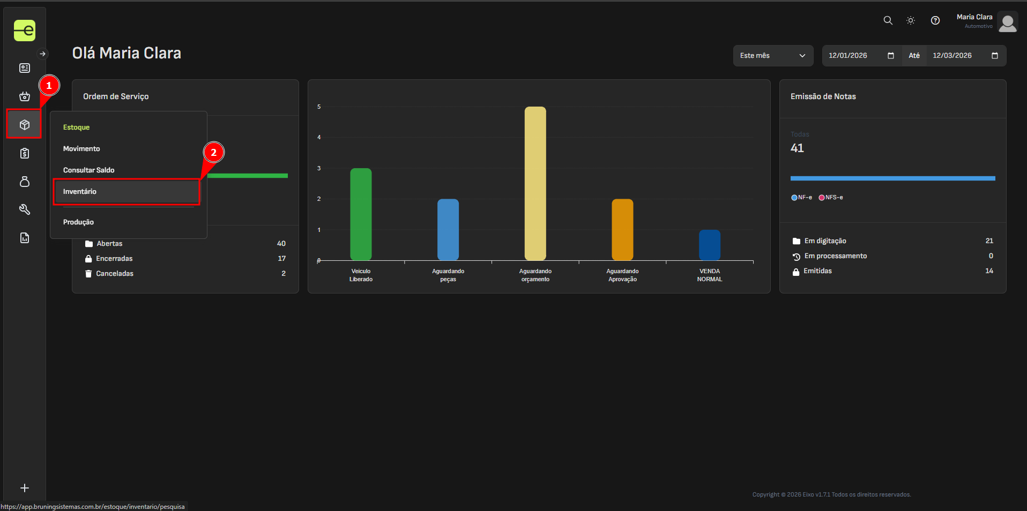Toggle light/dark theme sun icon
The height and width of the screenshot is (511, 1027).
(911, 20)
